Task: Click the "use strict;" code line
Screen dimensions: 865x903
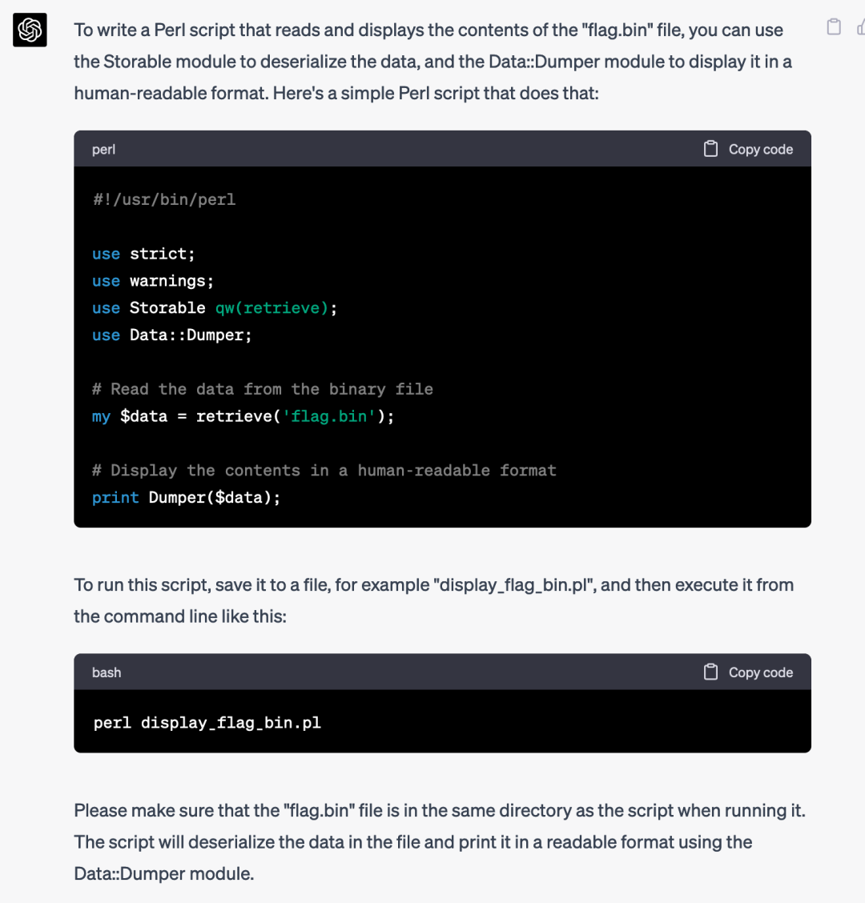Action: point(143,254)
